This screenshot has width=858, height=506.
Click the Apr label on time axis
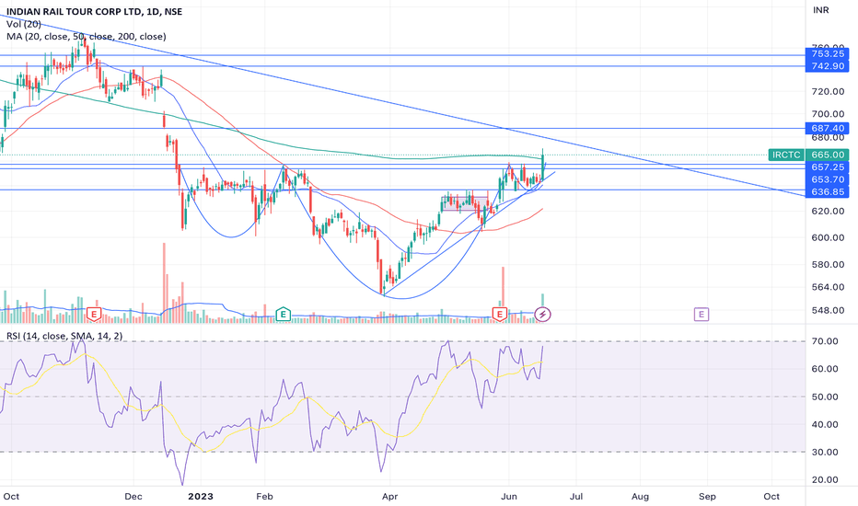click(x=389, y=496)
